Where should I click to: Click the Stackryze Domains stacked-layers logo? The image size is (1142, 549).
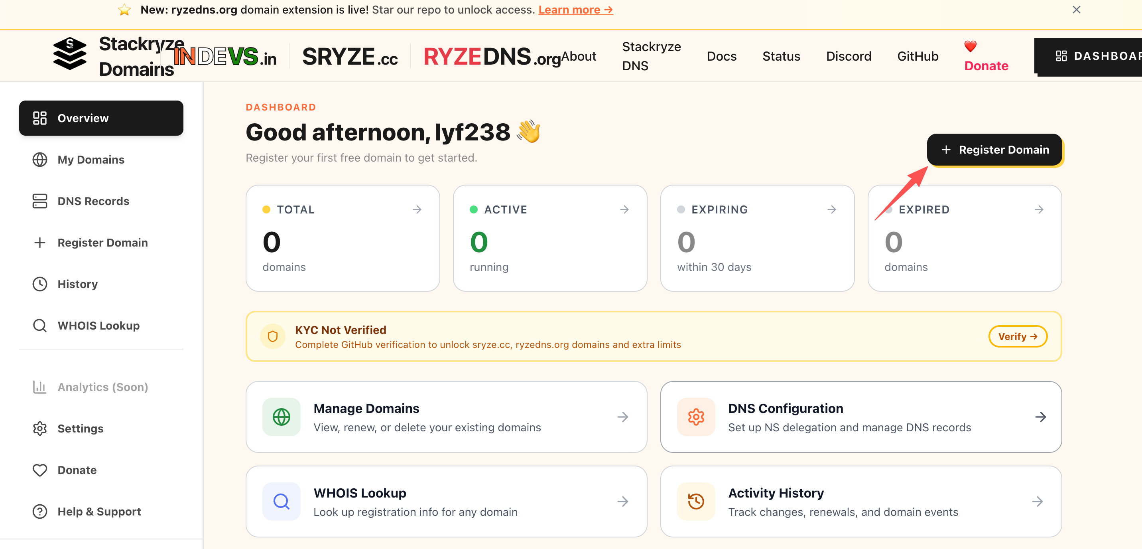(x=70, y=54)
